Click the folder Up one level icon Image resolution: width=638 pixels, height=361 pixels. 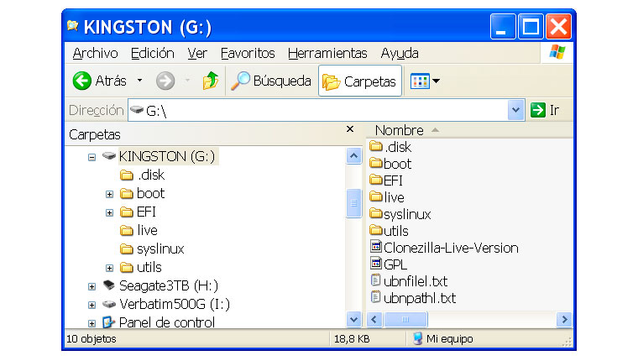pos(211,81)
